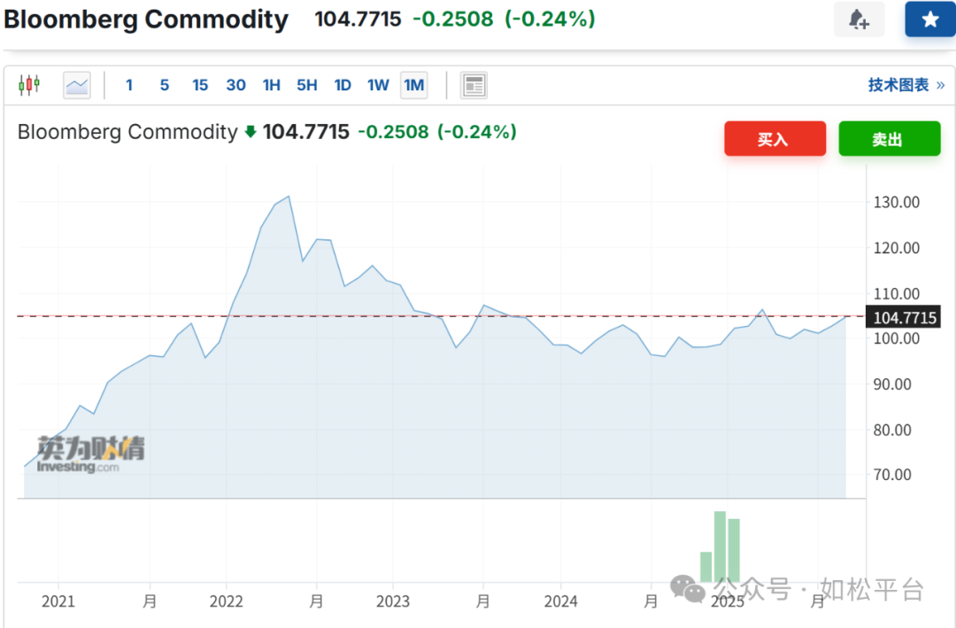Select the 1W interval
This screenshot has height=628, width=956.
(x=378, y=85)
